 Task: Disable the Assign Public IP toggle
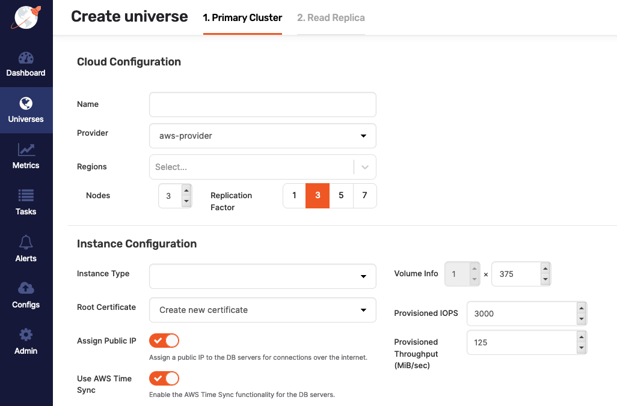tap(164, 341)
